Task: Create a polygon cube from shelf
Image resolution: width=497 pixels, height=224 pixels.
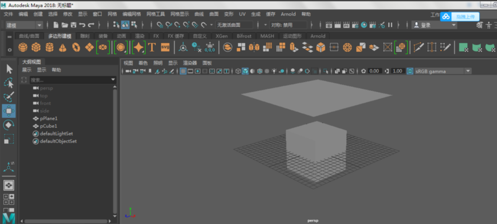Action: (x=36, y=47)
